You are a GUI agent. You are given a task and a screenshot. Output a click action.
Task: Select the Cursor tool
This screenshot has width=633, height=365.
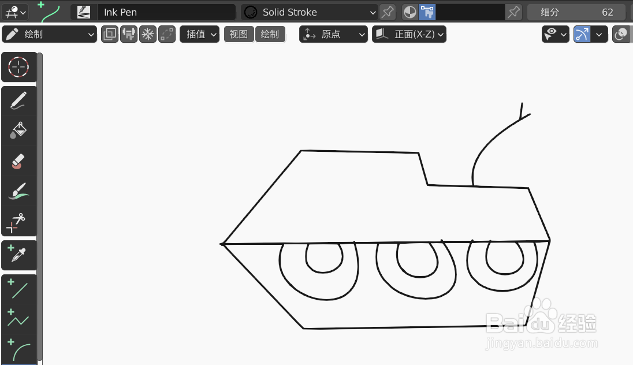click(18, 67)
